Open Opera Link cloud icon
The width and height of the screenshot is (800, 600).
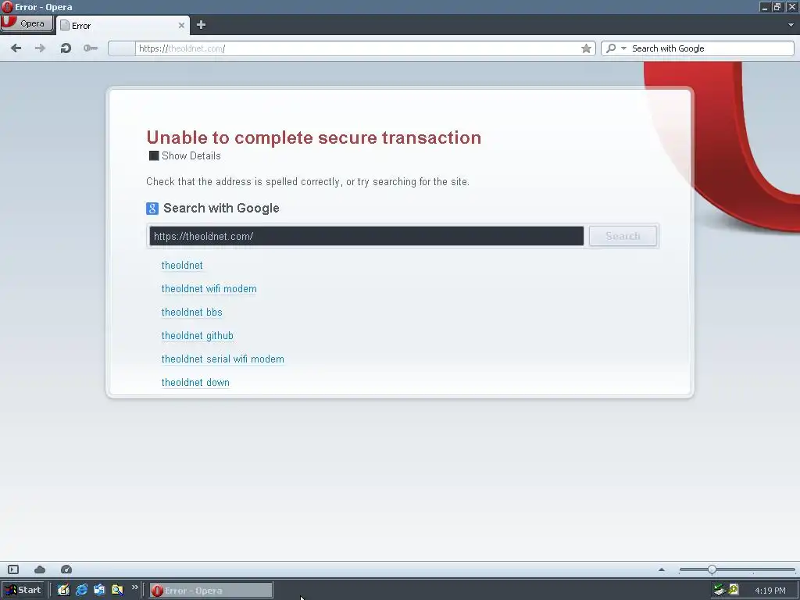click(40, 570)
